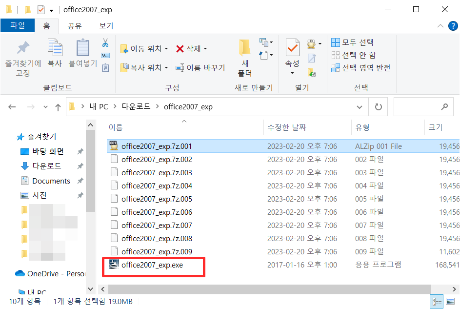Click the Paste (붙여넣기) clipboard icon
This screenshot has height=309, width=460.
tap(83, 47)
